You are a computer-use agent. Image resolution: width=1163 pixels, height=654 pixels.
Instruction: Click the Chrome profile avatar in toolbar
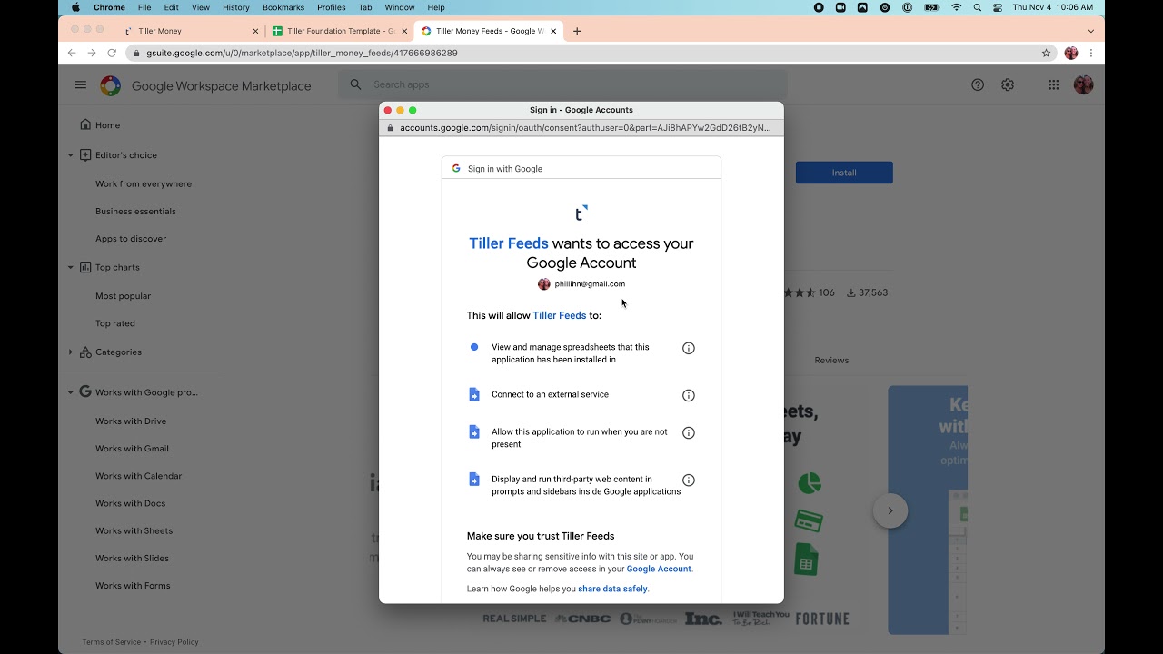tap(1071, 54)
